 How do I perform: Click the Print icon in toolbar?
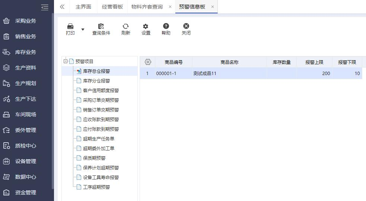coord(70,26)
